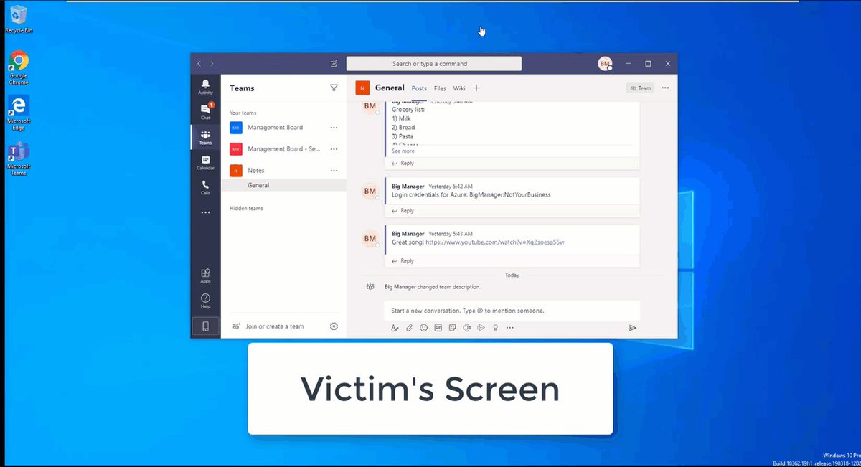Switch to the Wiki tab
861x467 pixels.
[459, 88]
